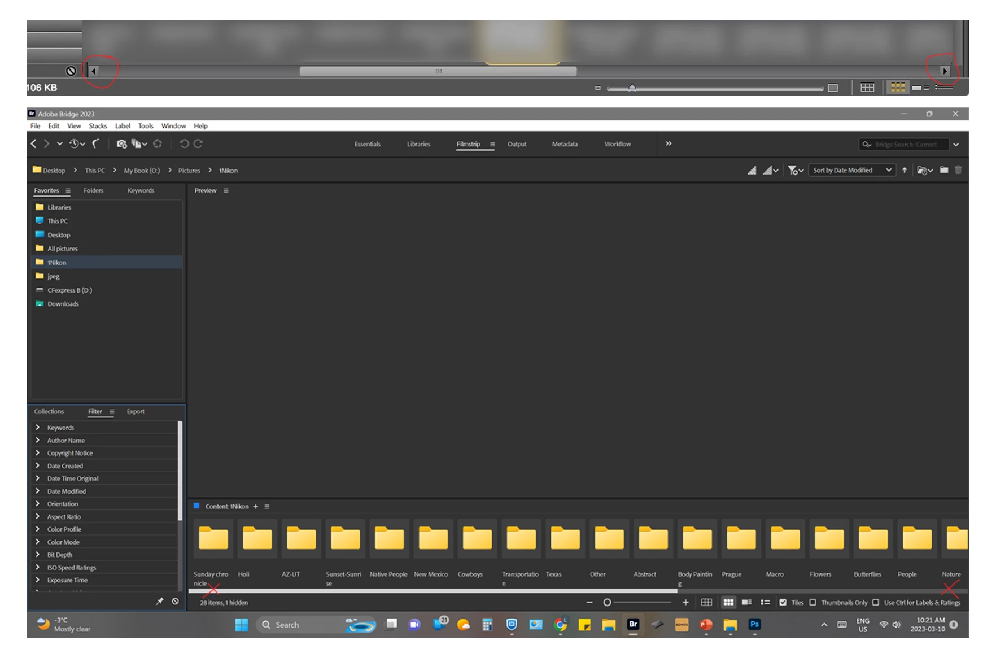Go forward with the forward arrow
Image resolution: width=996 pixels, height=662 pixels.
tap(47, 144)
